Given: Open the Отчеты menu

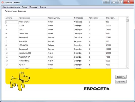Looking at the screenshot, I should (x=43, y=7).
